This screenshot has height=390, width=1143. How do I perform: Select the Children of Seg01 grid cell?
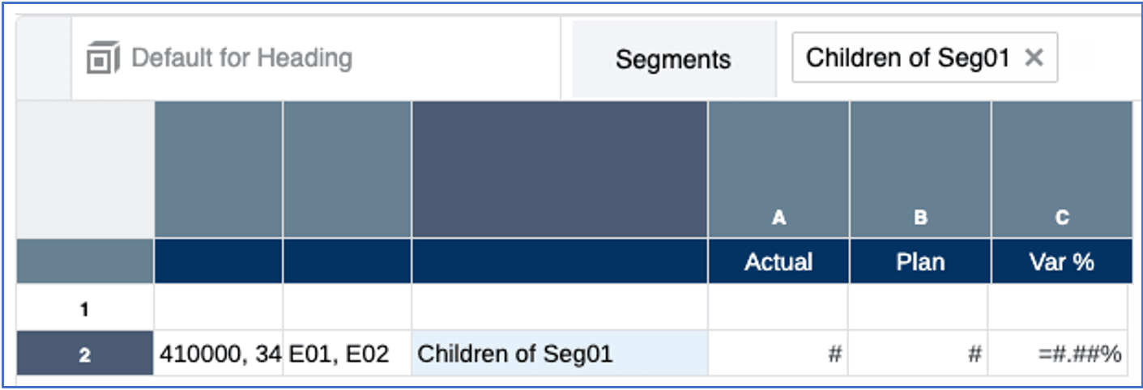pos(559,354)
